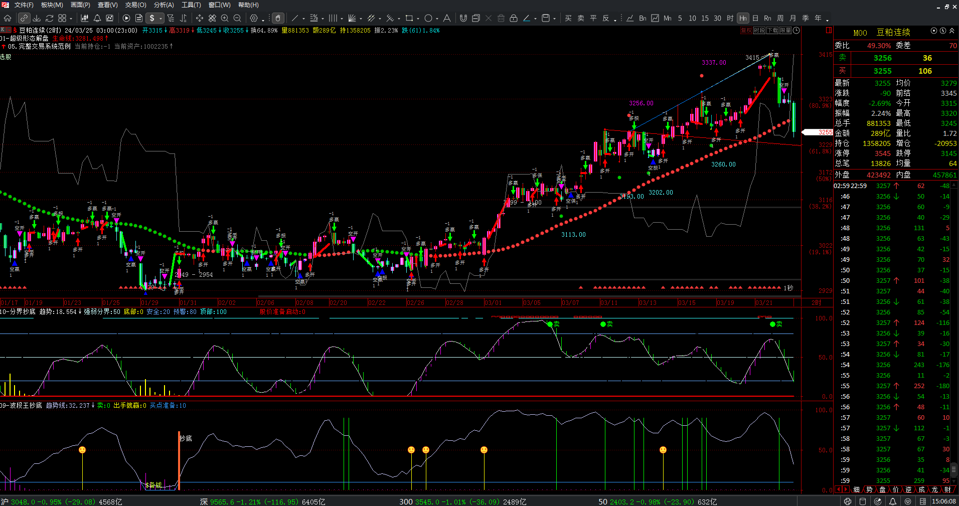Viewport: 959px width, 506px height.
Task: Toggle the lock drawings icon
Action: point(513,18)
